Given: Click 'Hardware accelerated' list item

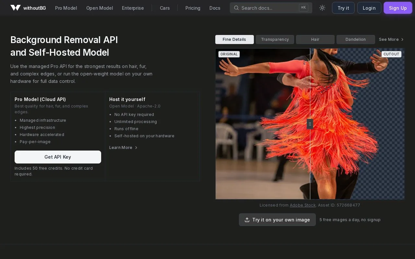Looking at the screenshot, I should click(42, 135).
